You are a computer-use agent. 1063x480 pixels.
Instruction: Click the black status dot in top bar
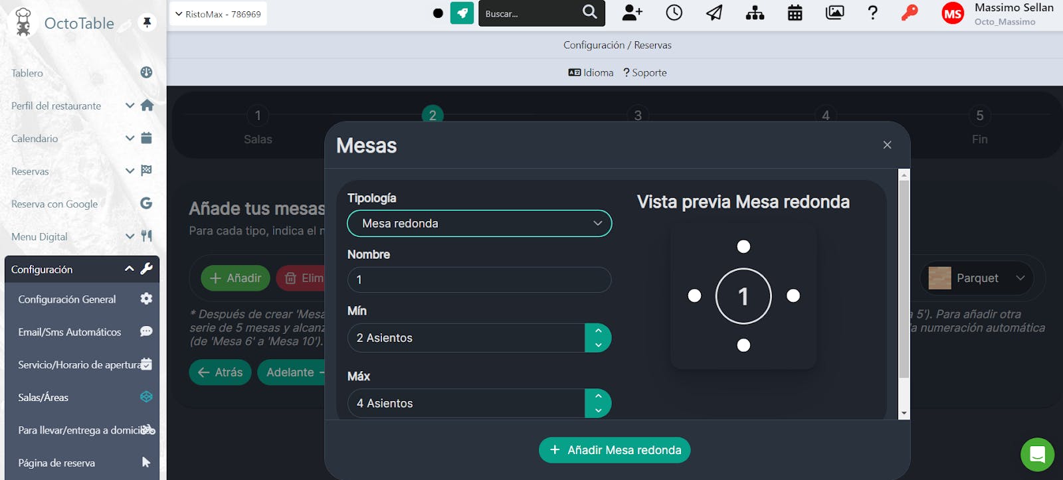coord(438,13)
